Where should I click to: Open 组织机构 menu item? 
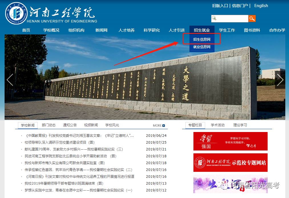[x=76, y=30]
